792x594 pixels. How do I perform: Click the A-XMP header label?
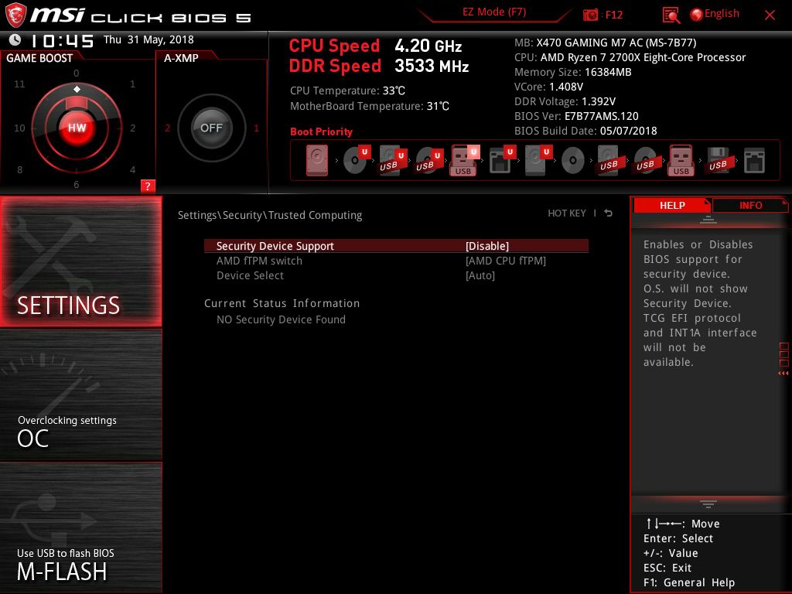click(181, 58)
